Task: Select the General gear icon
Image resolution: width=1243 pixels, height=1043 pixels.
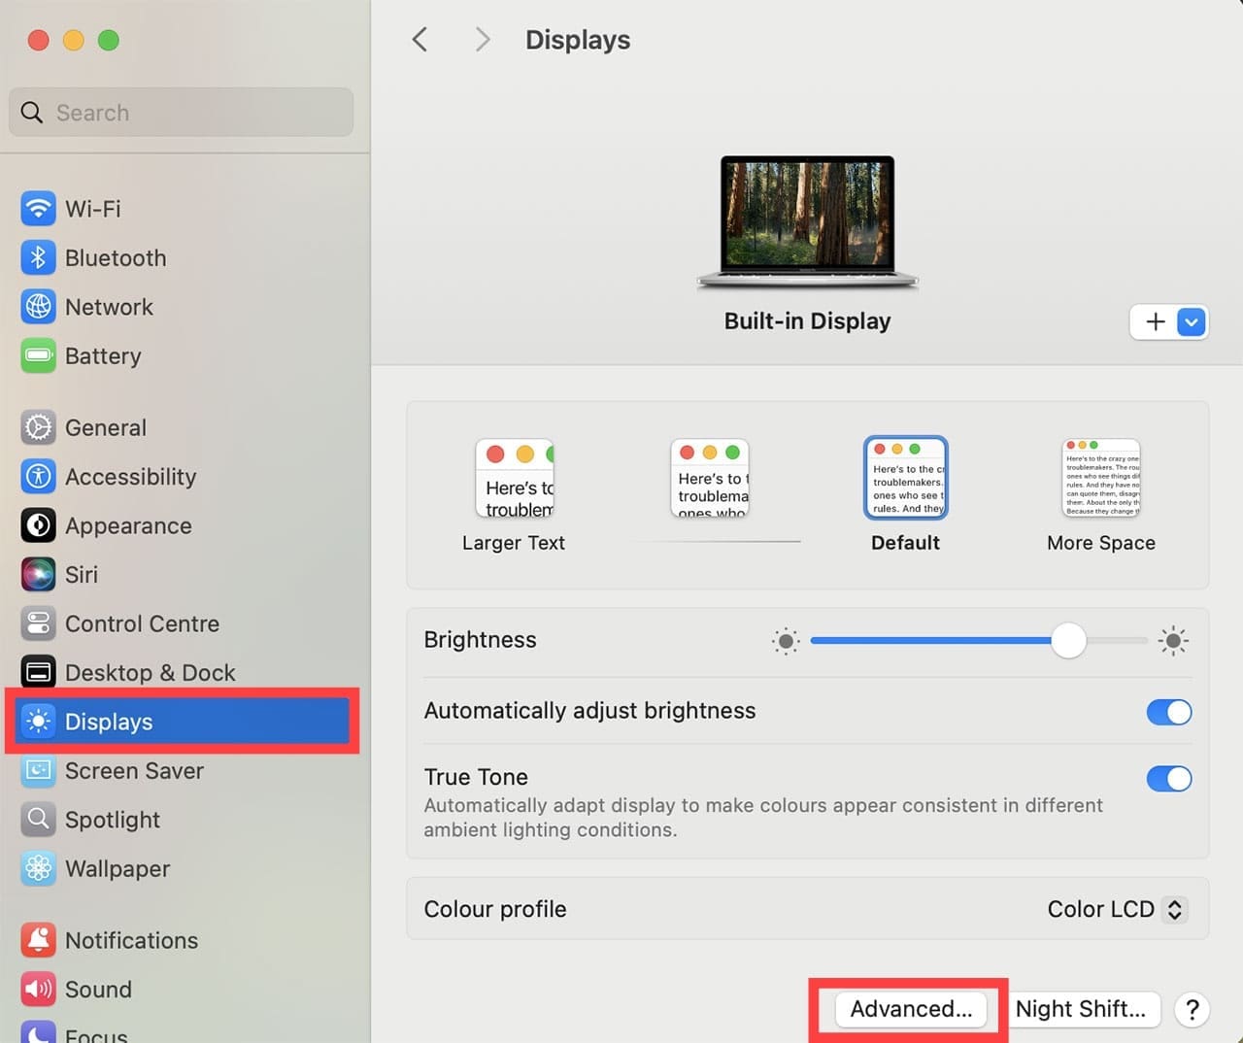Action: point(38,427)
